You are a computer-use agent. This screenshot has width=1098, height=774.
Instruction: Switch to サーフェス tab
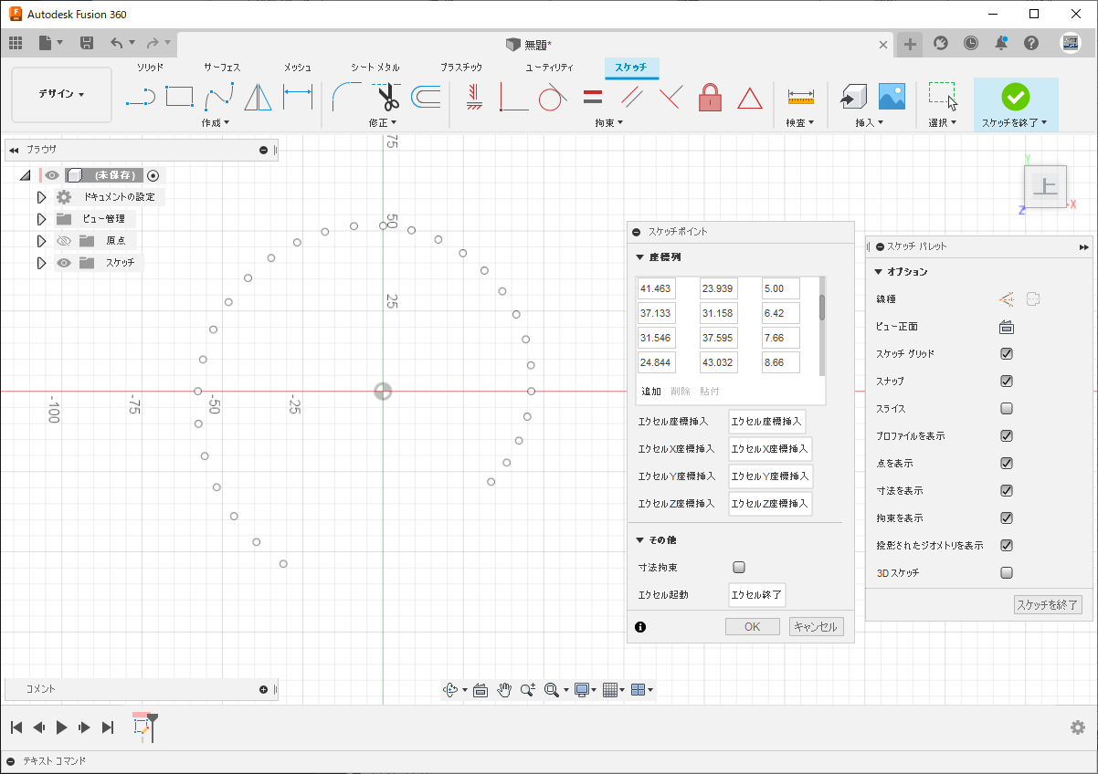coord(222,68)
